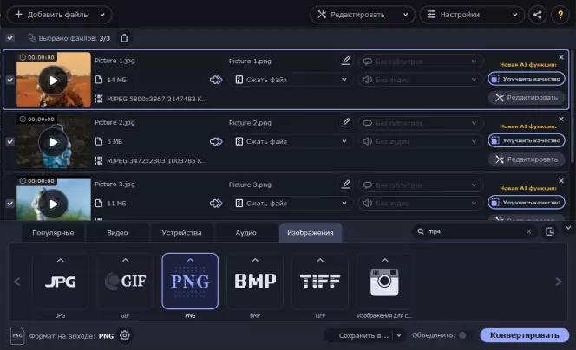
Task: Click the Конвертировать button
Action: point(525,335)
